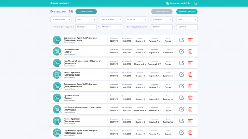248x139 pixels.
Task: Click the logout icon in the header
Action: 196,3
